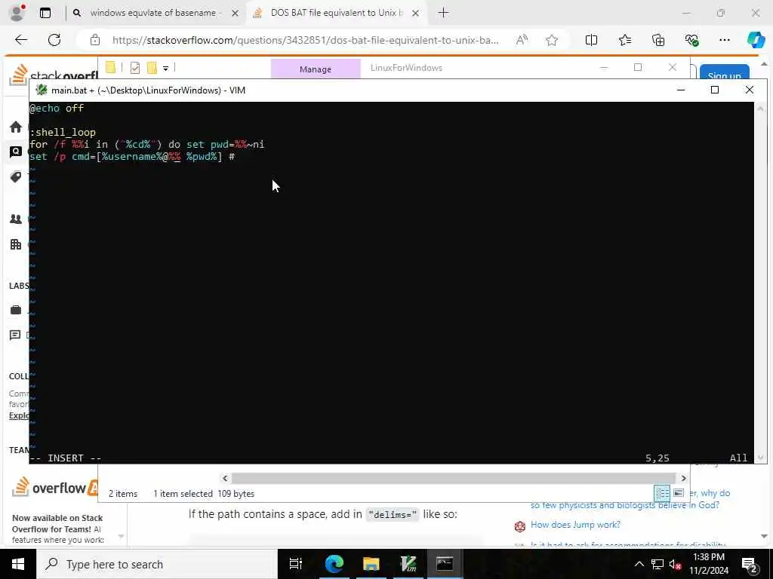Open the 'physicists and biologists believe in God?' link
The height and width of the screenshot is (579, 773).
click(x=624, y=504)
